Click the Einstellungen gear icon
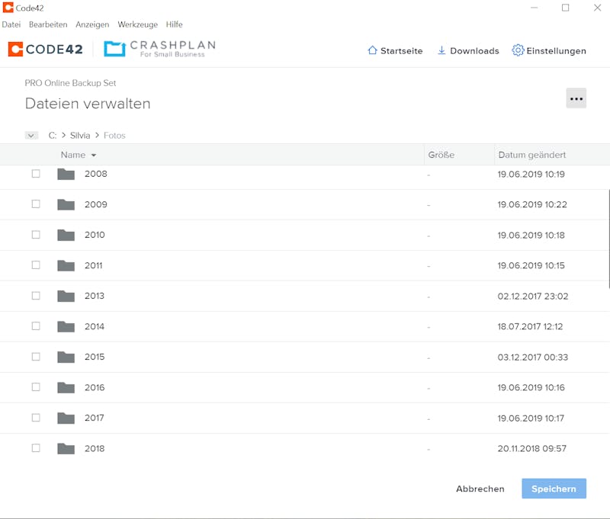This screenshot has height=519, width=610. (x=518, y=50)
